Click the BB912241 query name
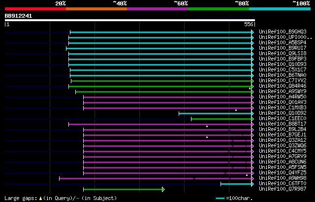The width and height of the screenshot is (315, 202). coord(18,16)
